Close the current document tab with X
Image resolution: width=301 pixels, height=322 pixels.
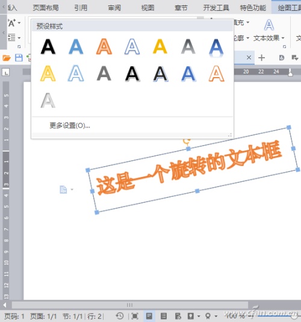coord(249,58)
